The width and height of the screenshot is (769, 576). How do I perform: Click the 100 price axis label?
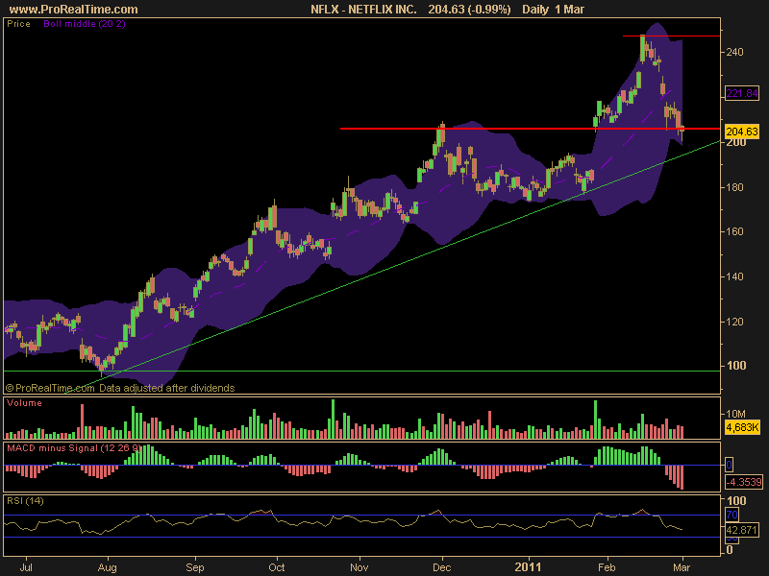pos(736,366)
